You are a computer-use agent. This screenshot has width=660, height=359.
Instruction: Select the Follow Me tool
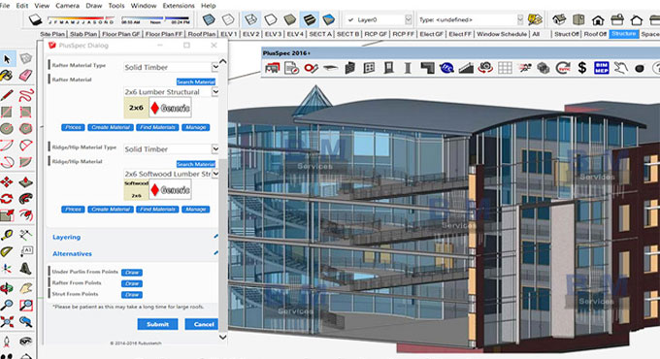click(25, 199)
